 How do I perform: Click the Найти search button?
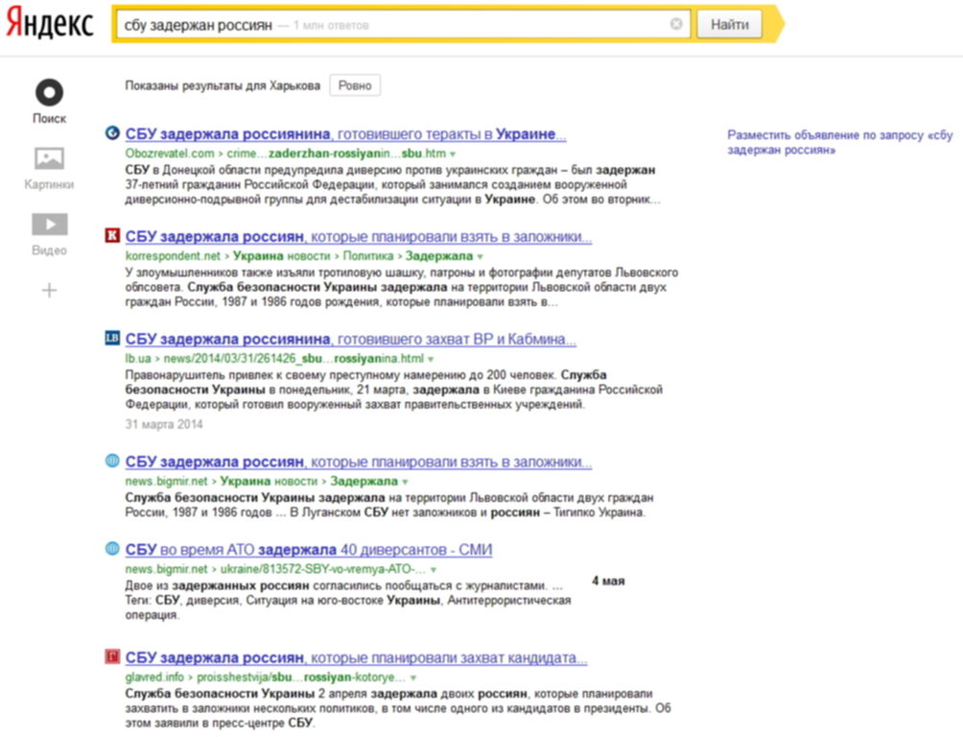[x=730, y=25]
